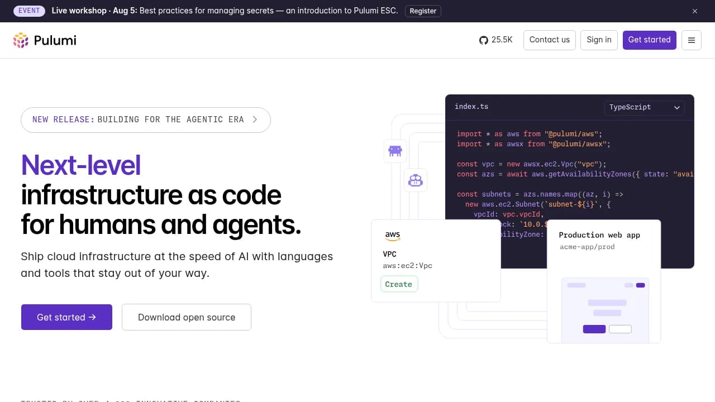Click the const vpc code line
This screenshot has width=715, height=402.
(531, 164)
